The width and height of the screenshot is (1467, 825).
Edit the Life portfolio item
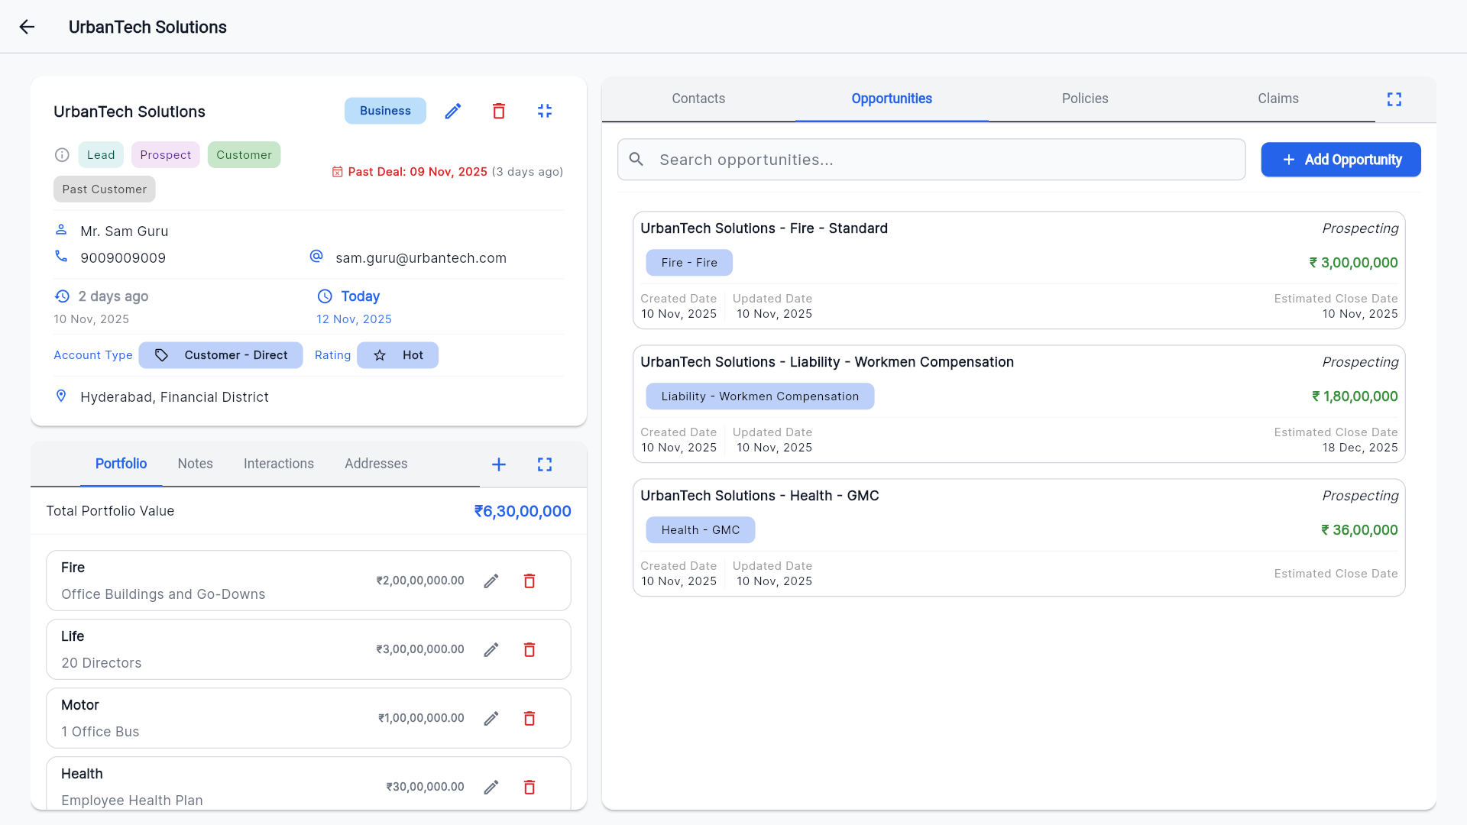click(x=491, y=649)
